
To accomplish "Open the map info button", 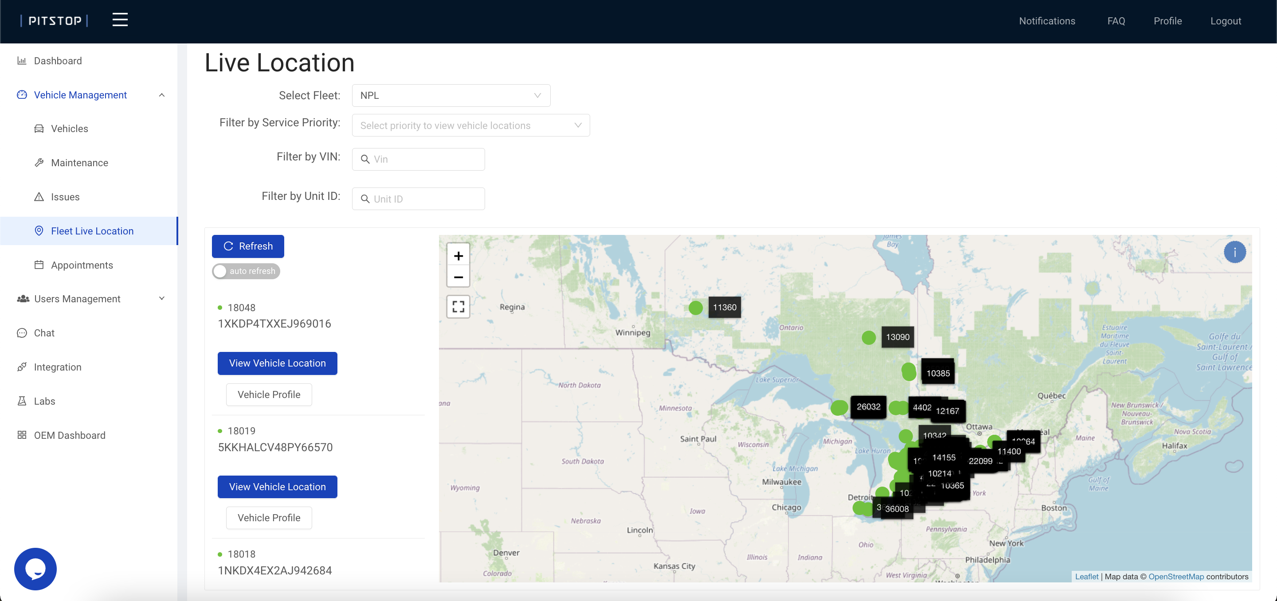I will (x=1234, y=252).
